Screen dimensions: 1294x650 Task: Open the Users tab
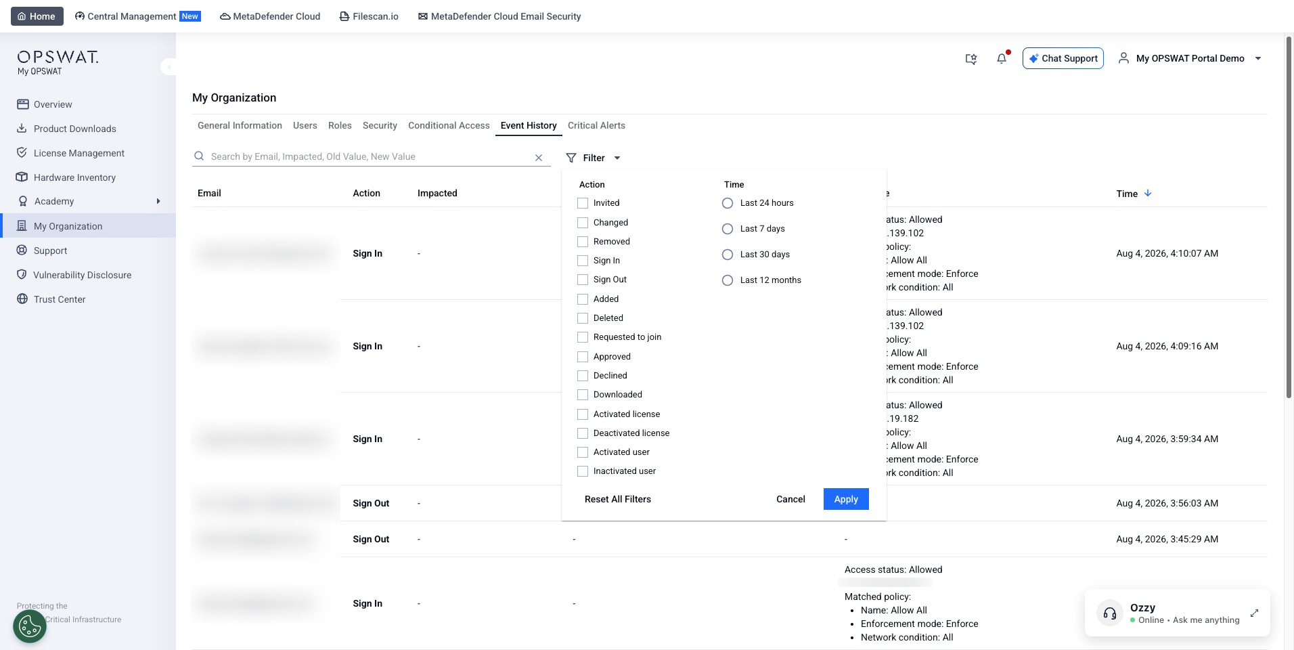(305, 125)
